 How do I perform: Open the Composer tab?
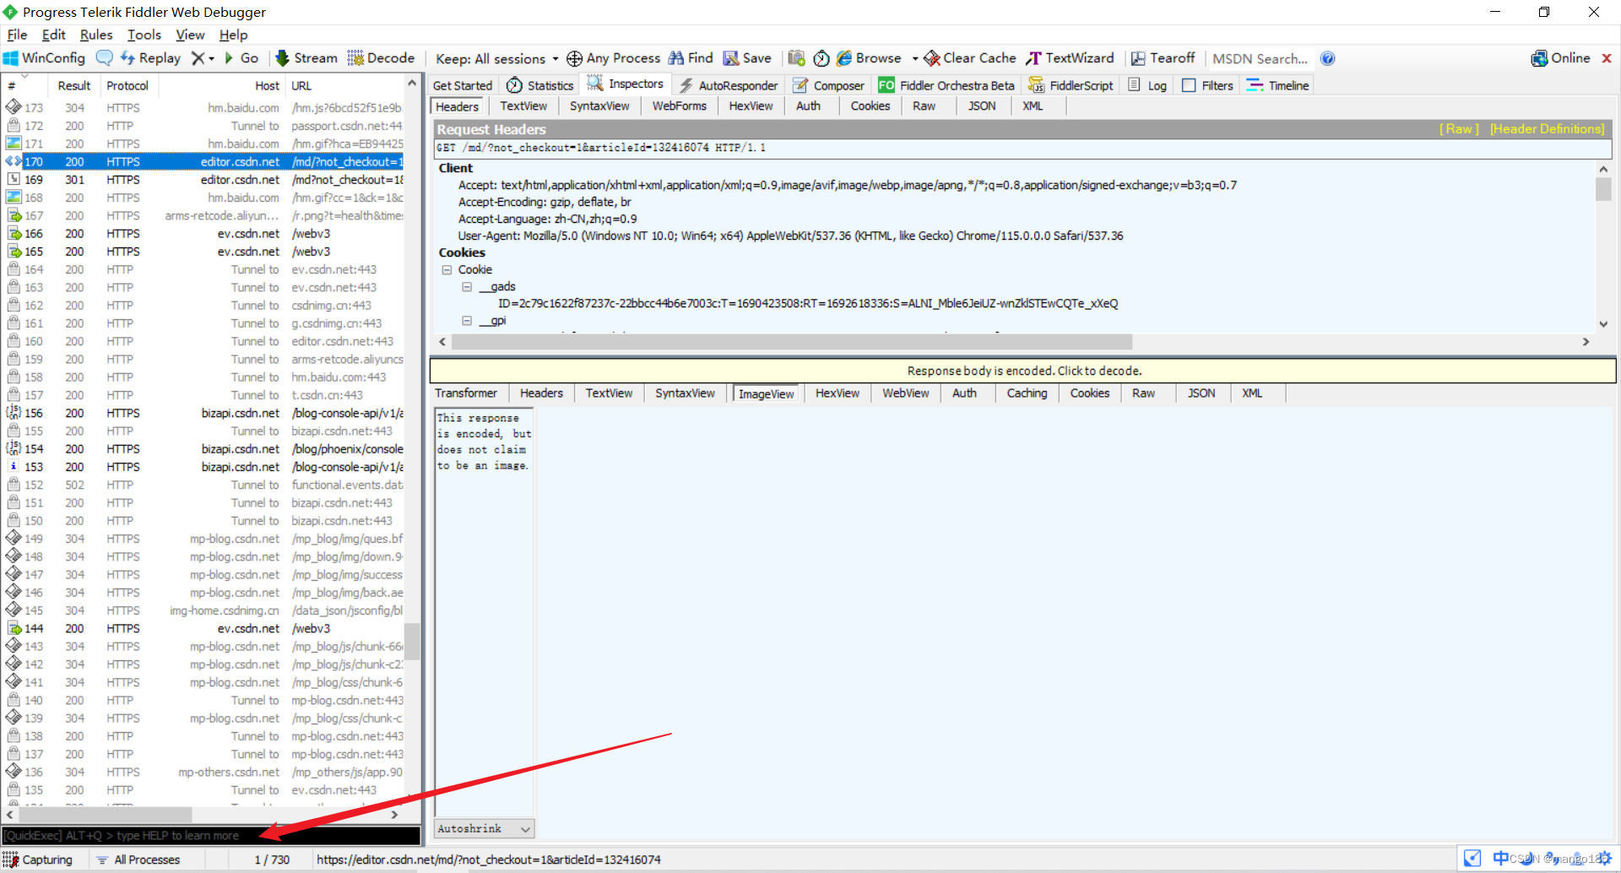(828, 85)
